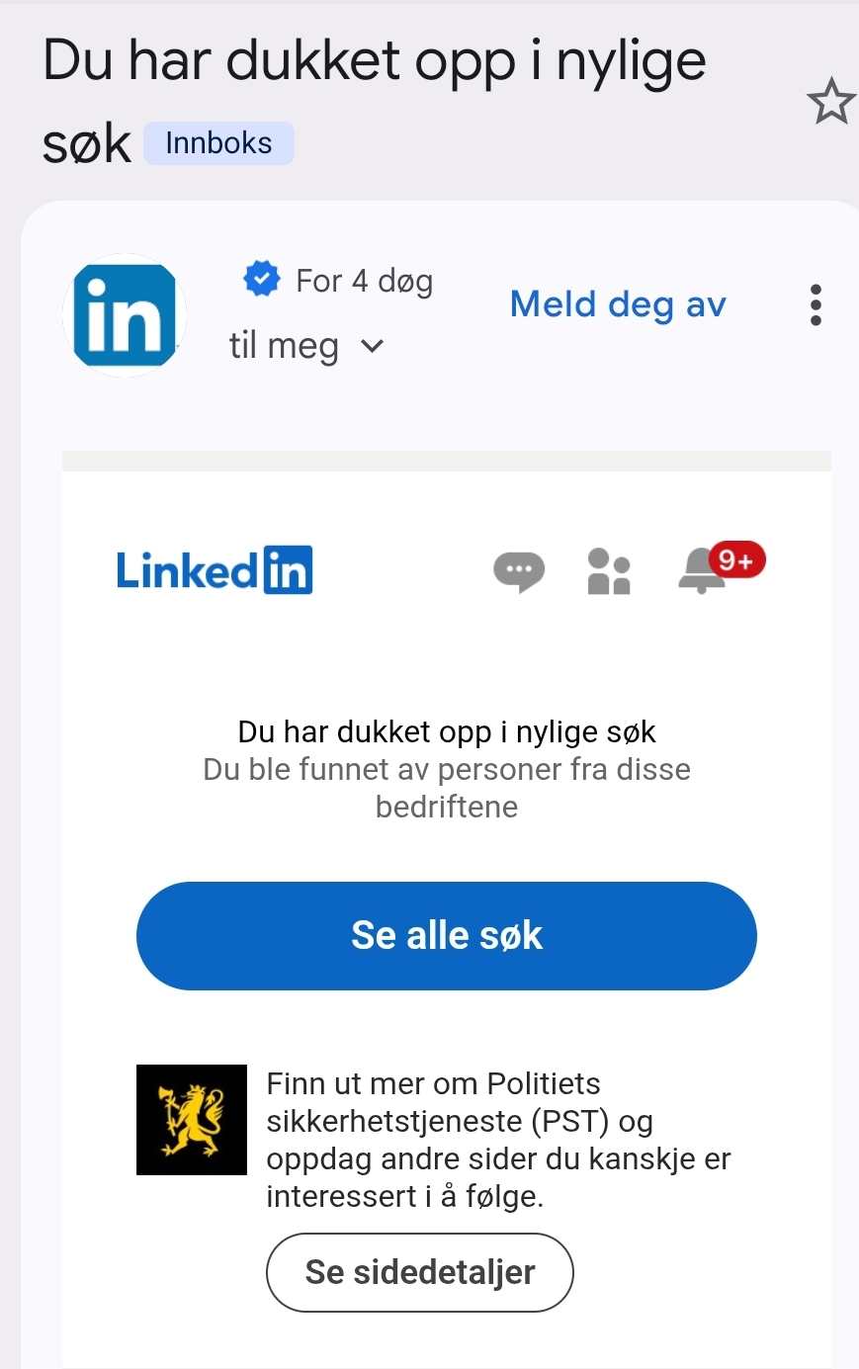Tap the 'til meg' recipient text

tap(284, 346)
